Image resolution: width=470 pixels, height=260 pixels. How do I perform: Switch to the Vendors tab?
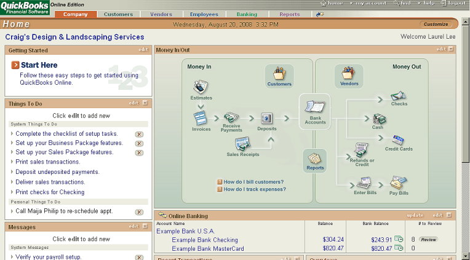tap(161, 14)
